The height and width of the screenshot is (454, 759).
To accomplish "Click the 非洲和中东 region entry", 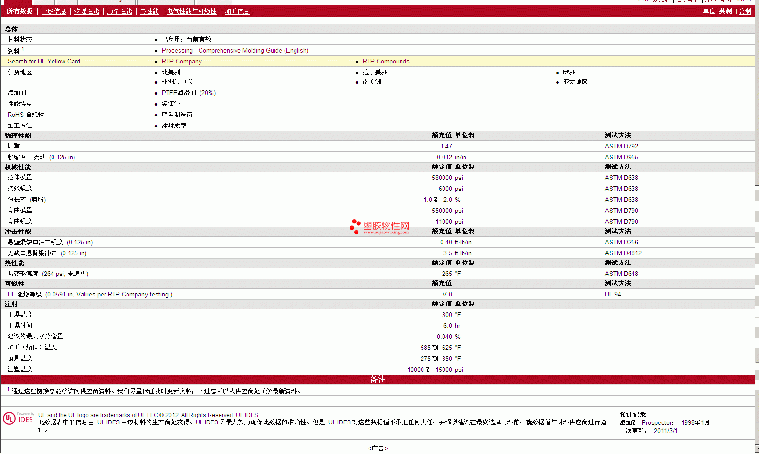I will click(x=177, y=82).
